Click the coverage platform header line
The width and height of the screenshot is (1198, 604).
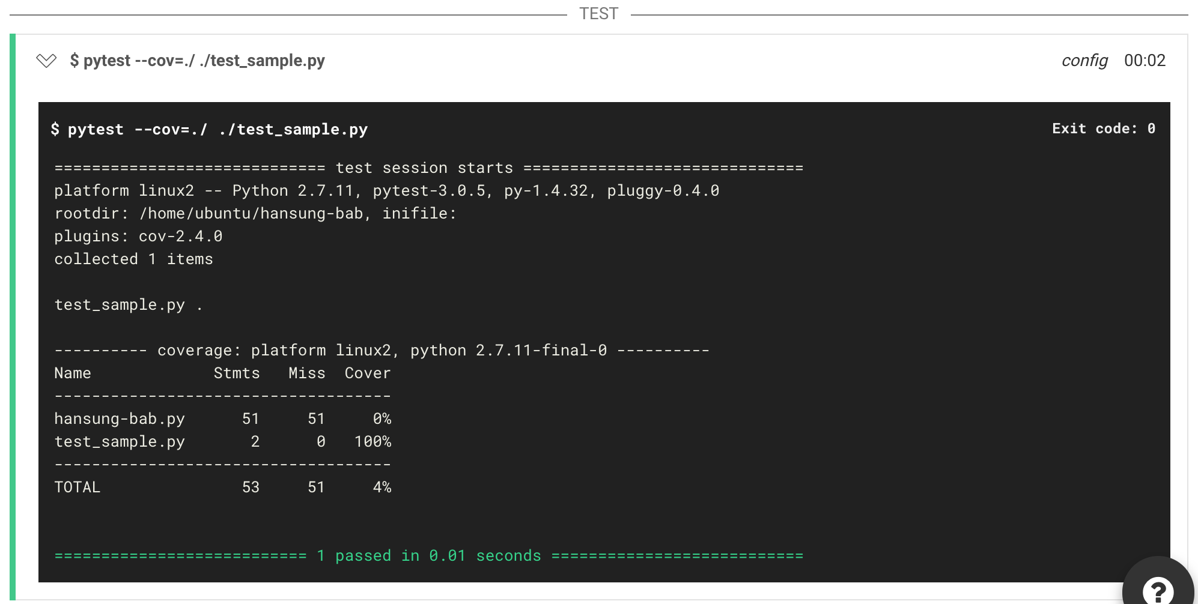tap(382, 350)
